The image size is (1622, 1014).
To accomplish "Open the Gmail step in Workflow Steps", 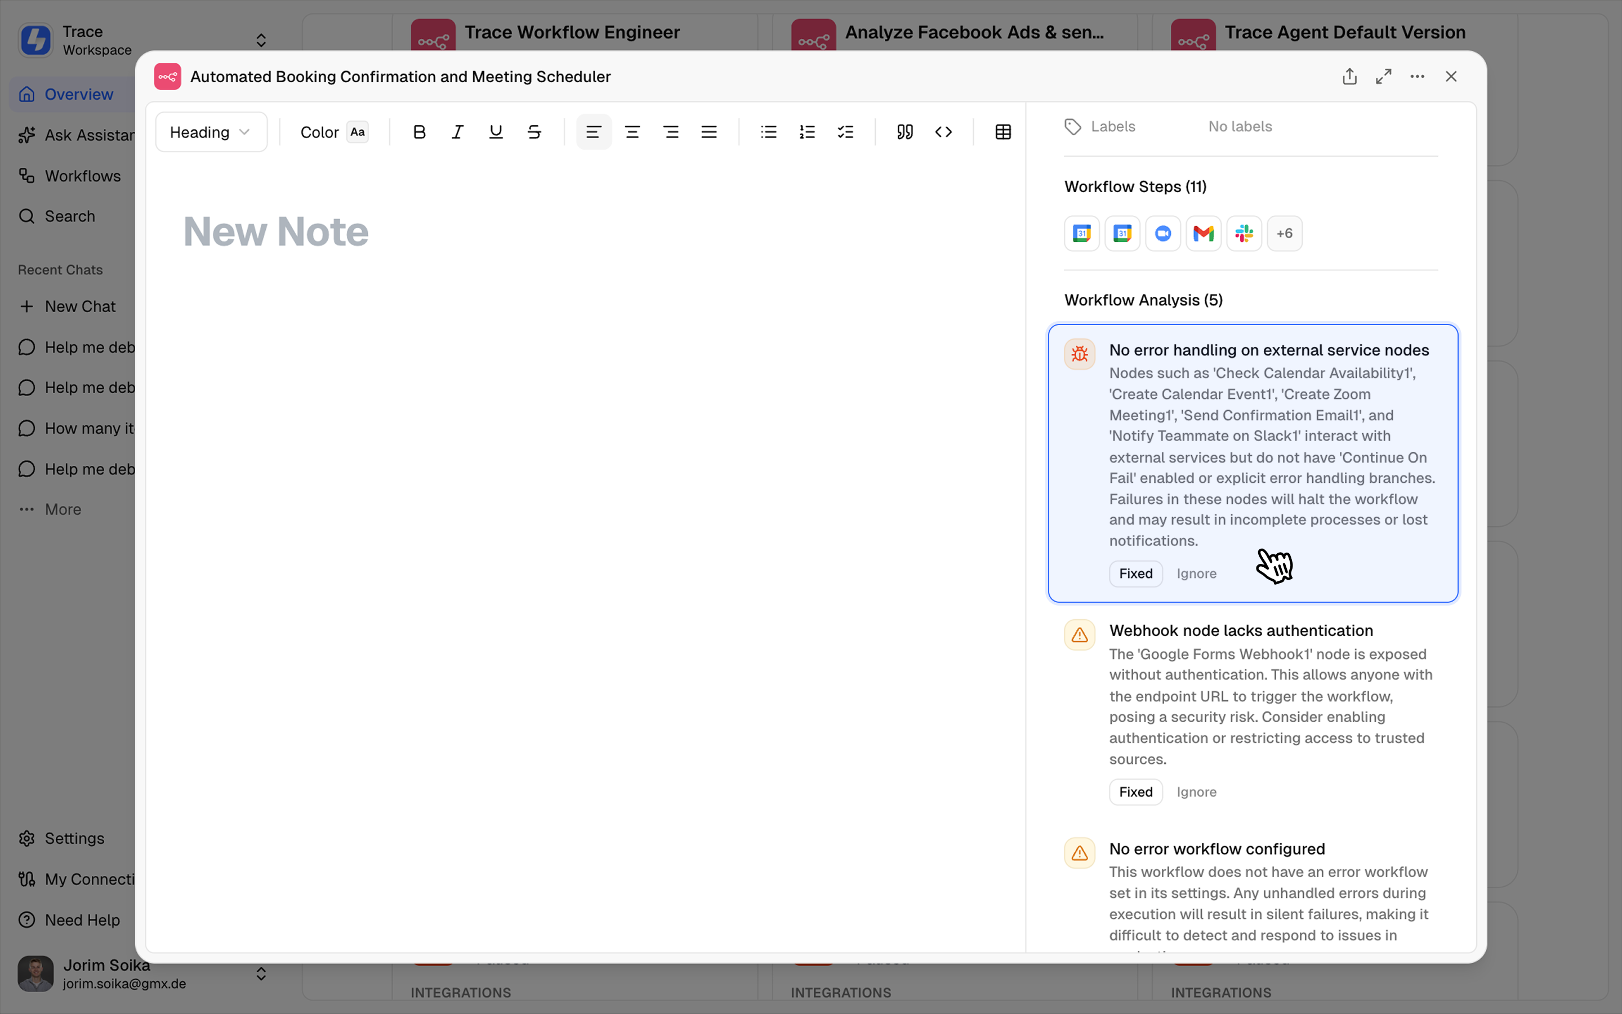I will point(1203,233).
